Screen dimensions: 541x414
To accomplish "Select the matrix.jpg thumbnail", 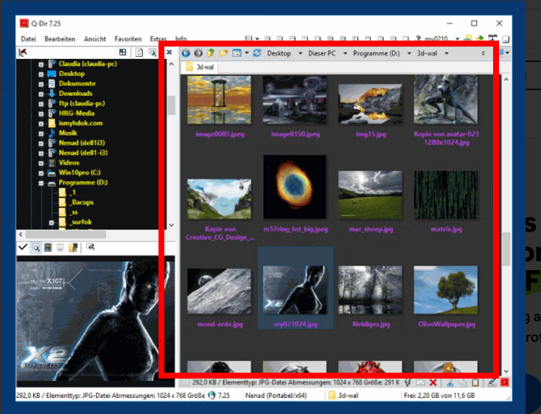I will click(446, 195).
